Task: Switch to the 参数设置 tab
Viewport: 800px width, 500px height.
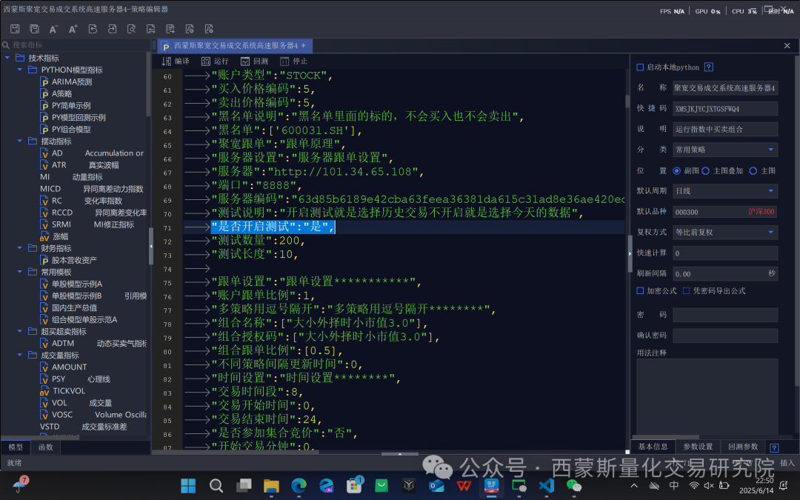Action: [698, 447]
